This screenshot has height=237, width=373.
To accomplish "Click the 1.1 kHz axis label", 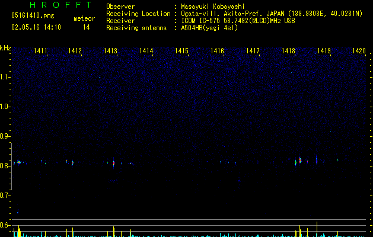I will pyautogui.click(x=5, y=77).
